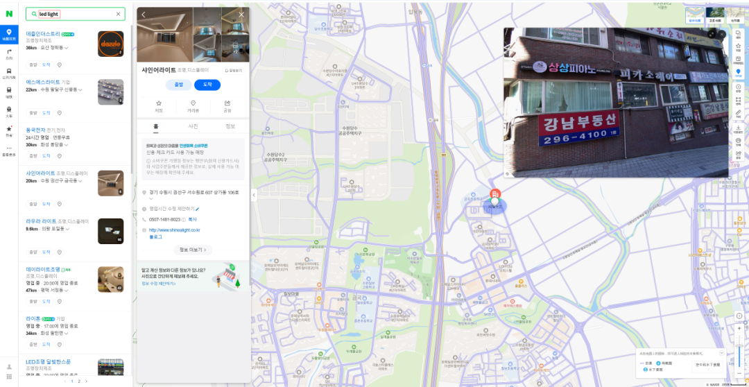The width and height of the screenshot is (749, 387).
Task: Show 에스에스라이트 location with its pin icon
Action: point(60,113)
